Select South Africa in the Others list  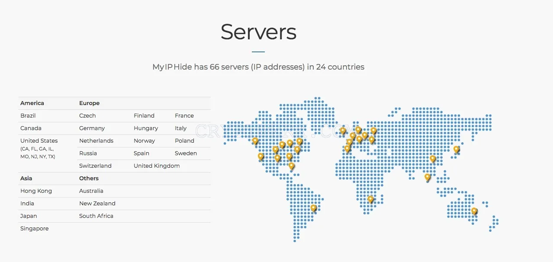(x=96, y=216)
